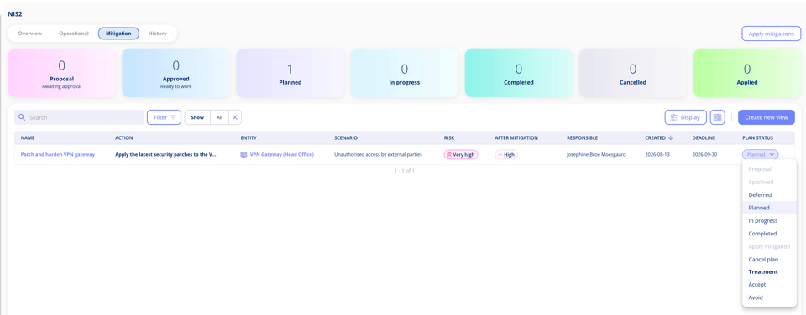Click the ACTION column header
Viewport: 806px width, 315px height.
click(x=124, y=138)
